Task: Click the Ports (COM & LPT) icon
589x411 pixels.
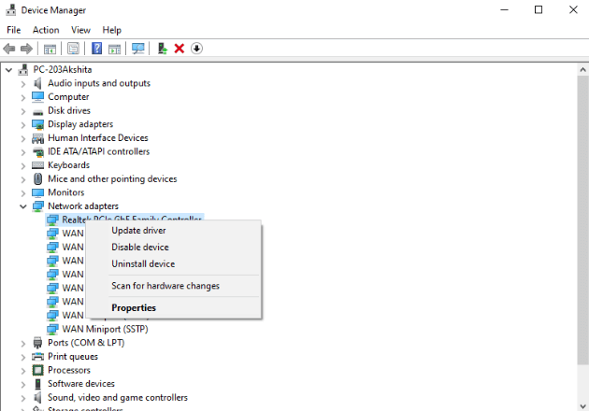Action: click(x=37, y=343)
